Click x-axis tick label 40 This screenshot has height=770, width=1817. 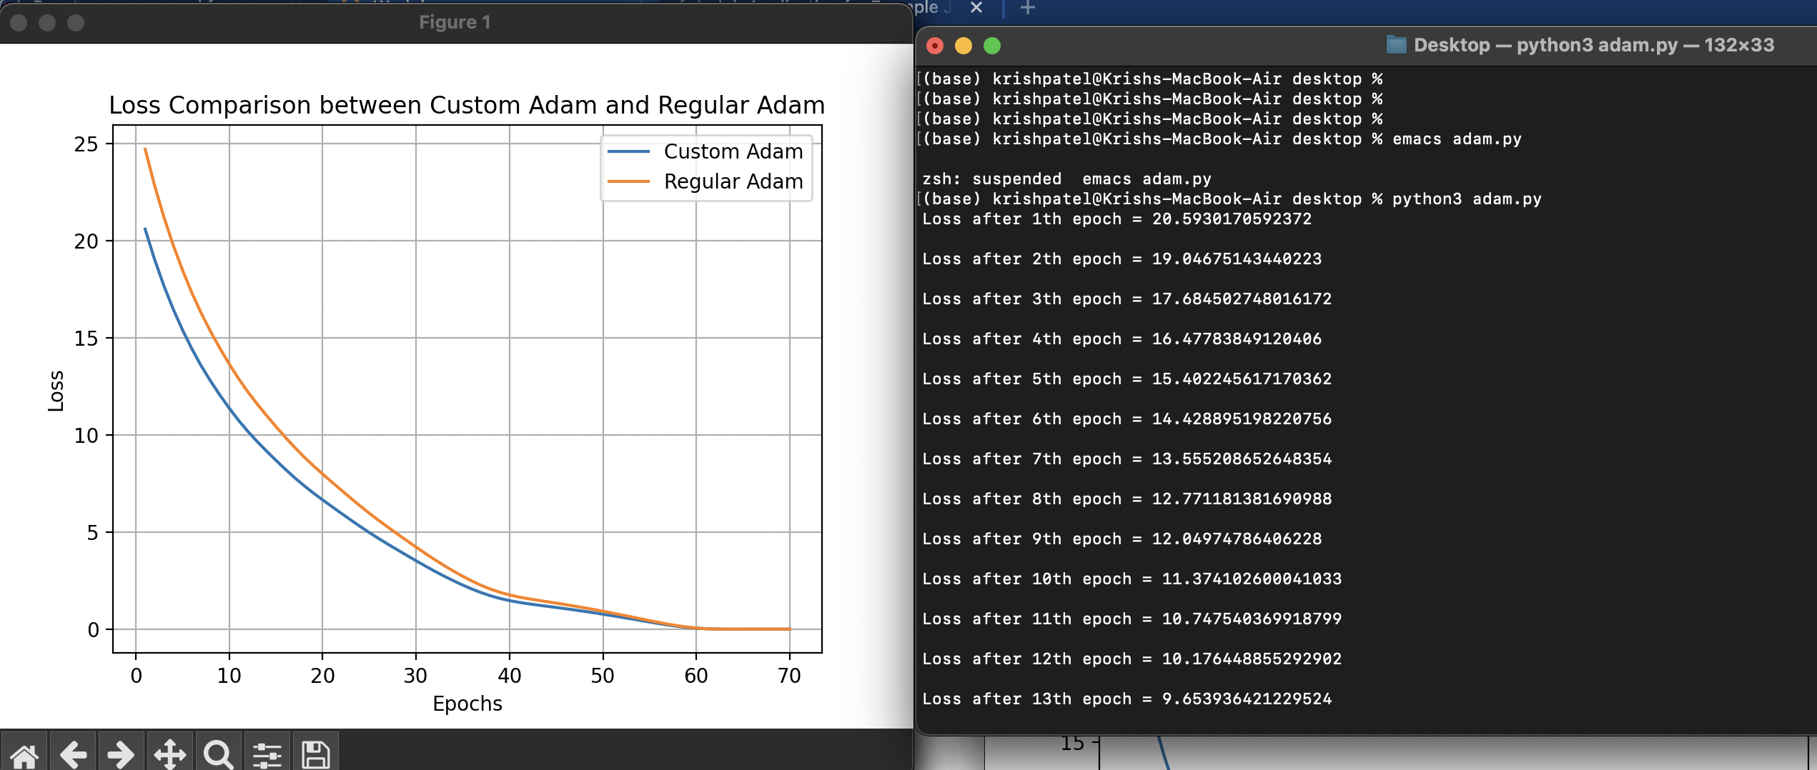pyautogui.click(x=509, y=676)
